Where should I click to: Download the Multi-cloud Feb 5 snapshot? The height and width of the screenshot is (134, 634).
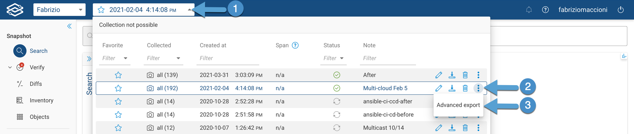pyautogui.click(x=452, y=88)
